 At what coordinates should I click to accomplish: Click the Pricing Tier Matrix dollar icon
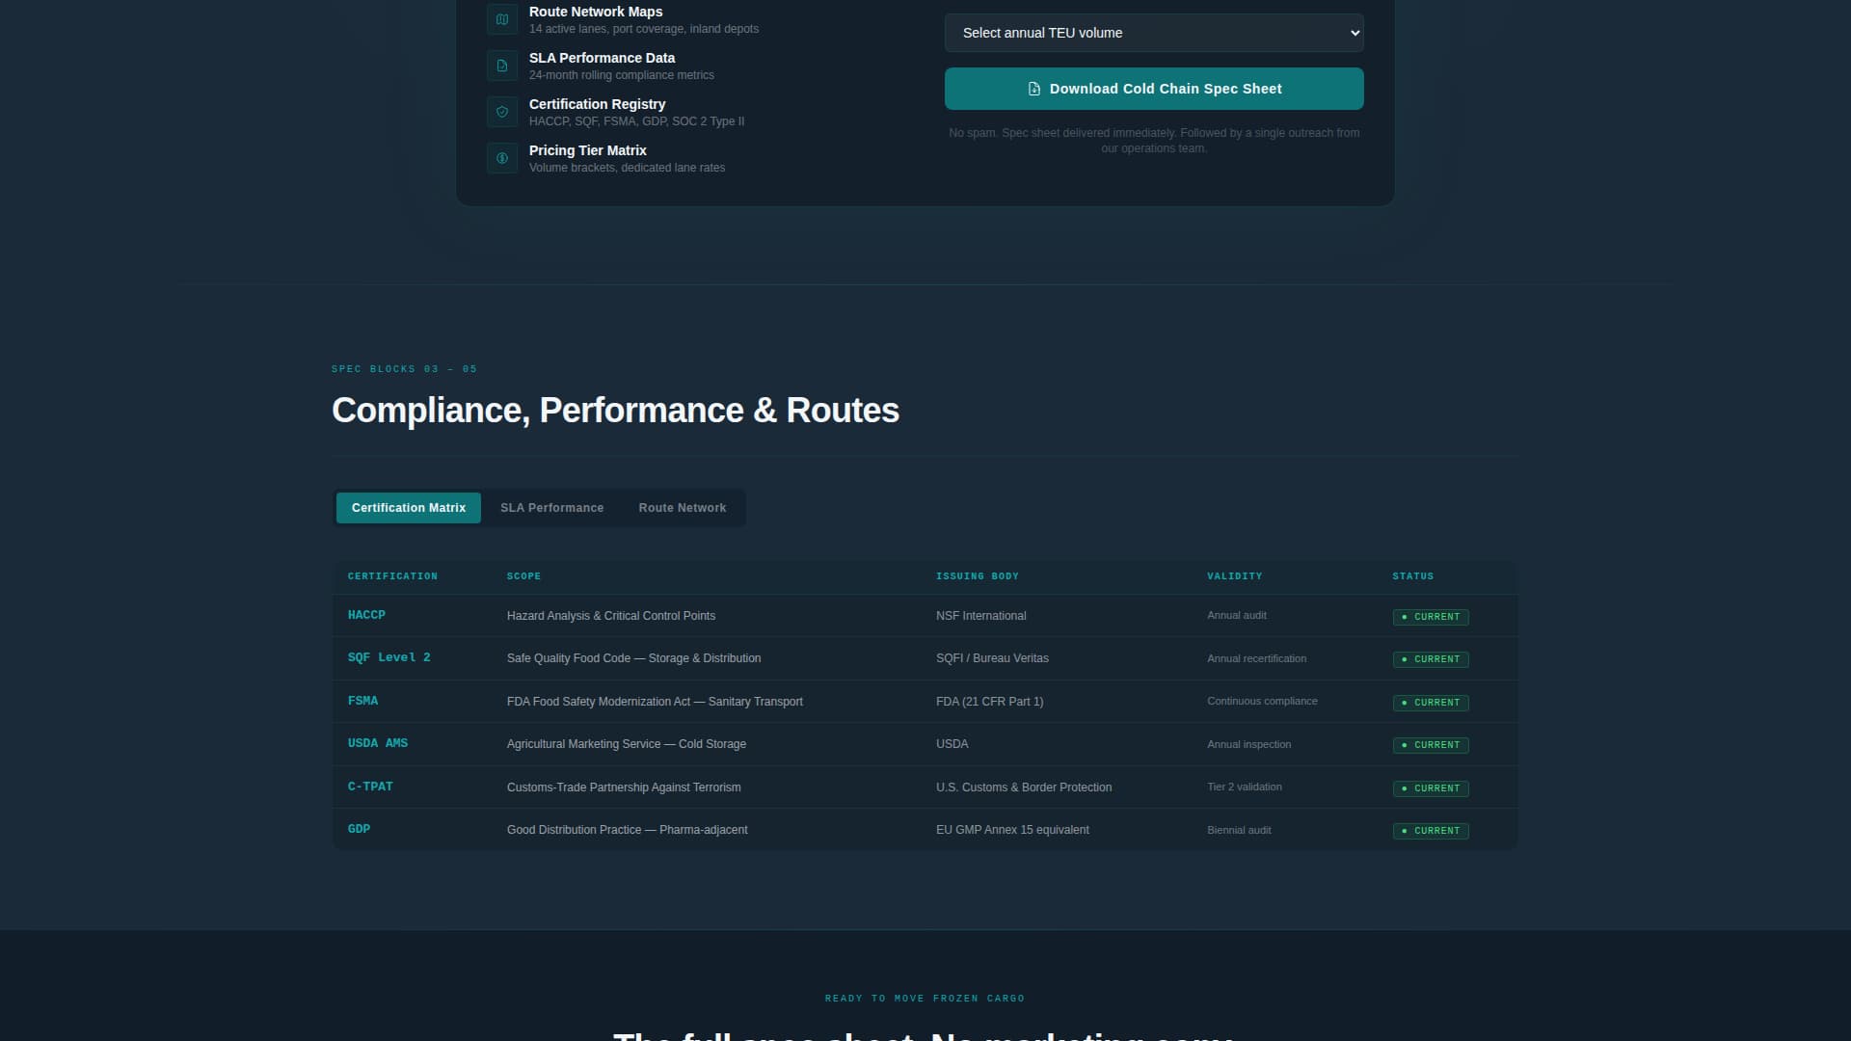(501, 158)
